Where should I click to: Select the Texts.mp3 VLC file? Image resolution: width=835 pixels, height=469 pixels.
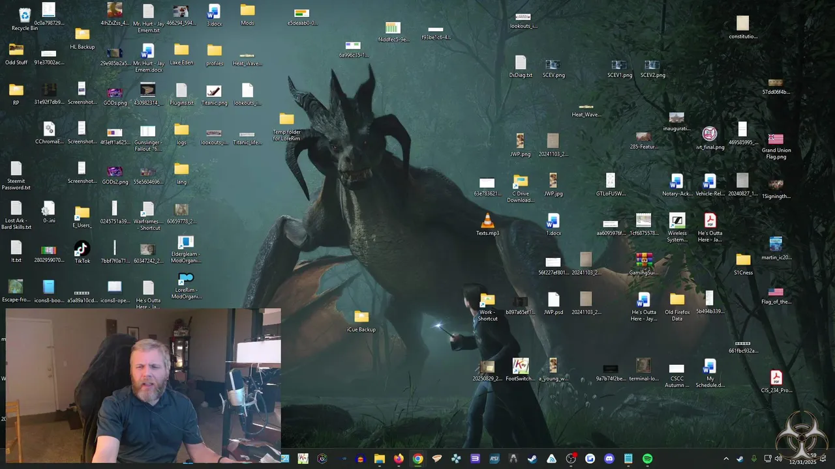[x=487, y=224]
